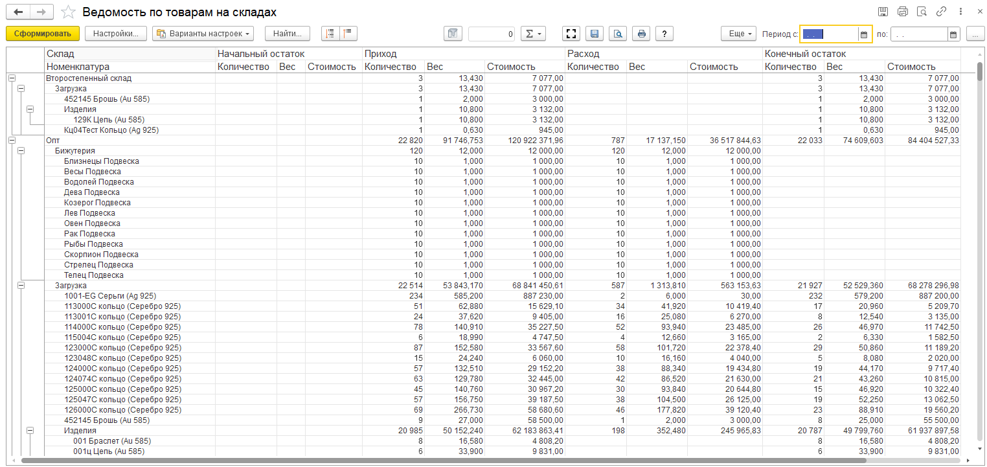Image resolution: width=987 pixels, height=467 pixels.
Task: Click the printer icon in the title bar
Action: pos(903,12)
